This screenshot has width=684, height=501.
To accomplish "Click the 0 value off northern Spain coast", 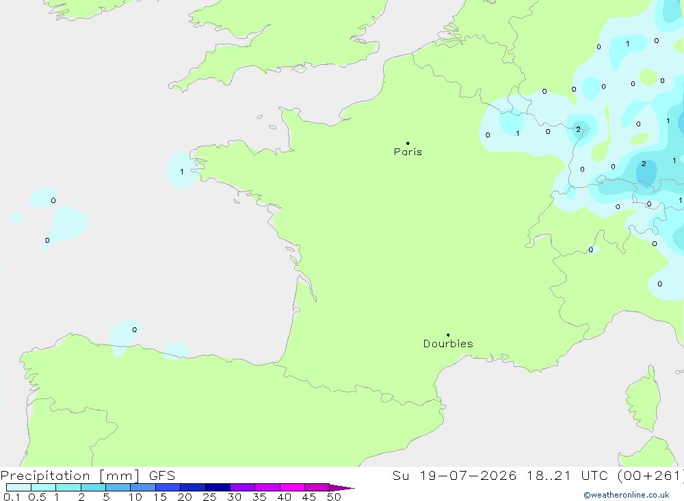I will pyautogui.click(x=134, y=329).
